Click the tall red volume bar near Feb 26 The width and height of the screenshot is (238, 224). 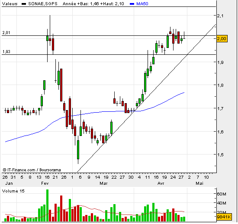[61, 208]
